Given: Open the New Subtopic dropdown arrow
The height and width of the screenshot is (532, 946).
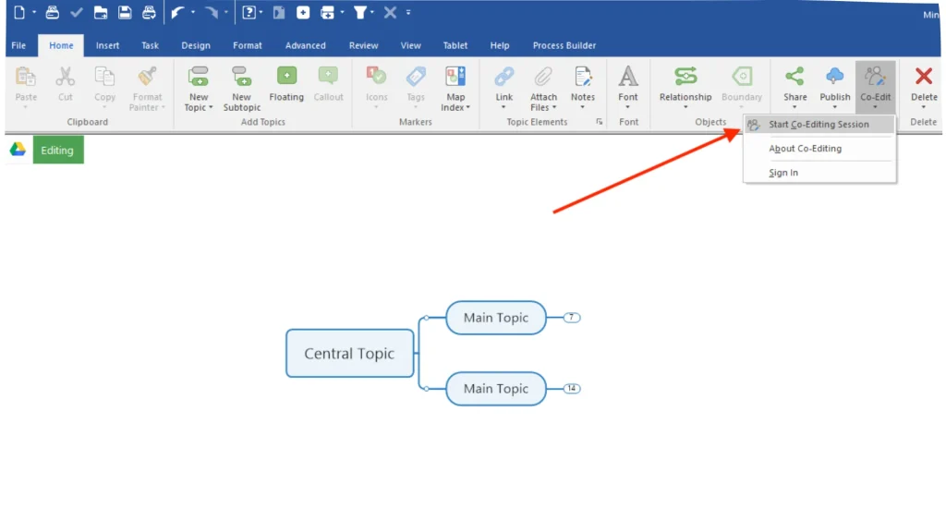Looking at the screenshot, I should coord(241,106).
